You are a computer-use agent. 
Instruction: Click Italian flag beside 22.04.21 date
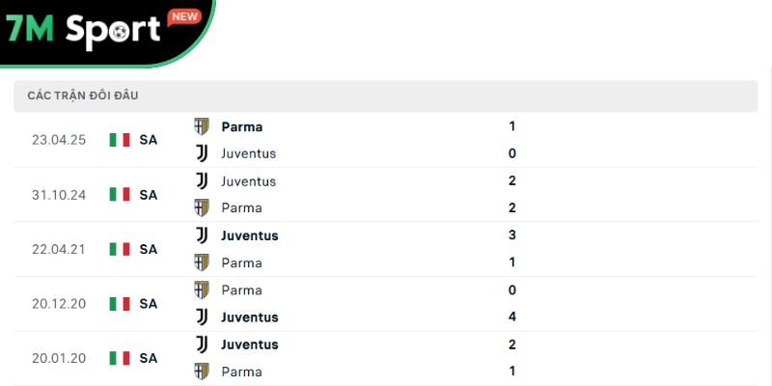[120, 249]
